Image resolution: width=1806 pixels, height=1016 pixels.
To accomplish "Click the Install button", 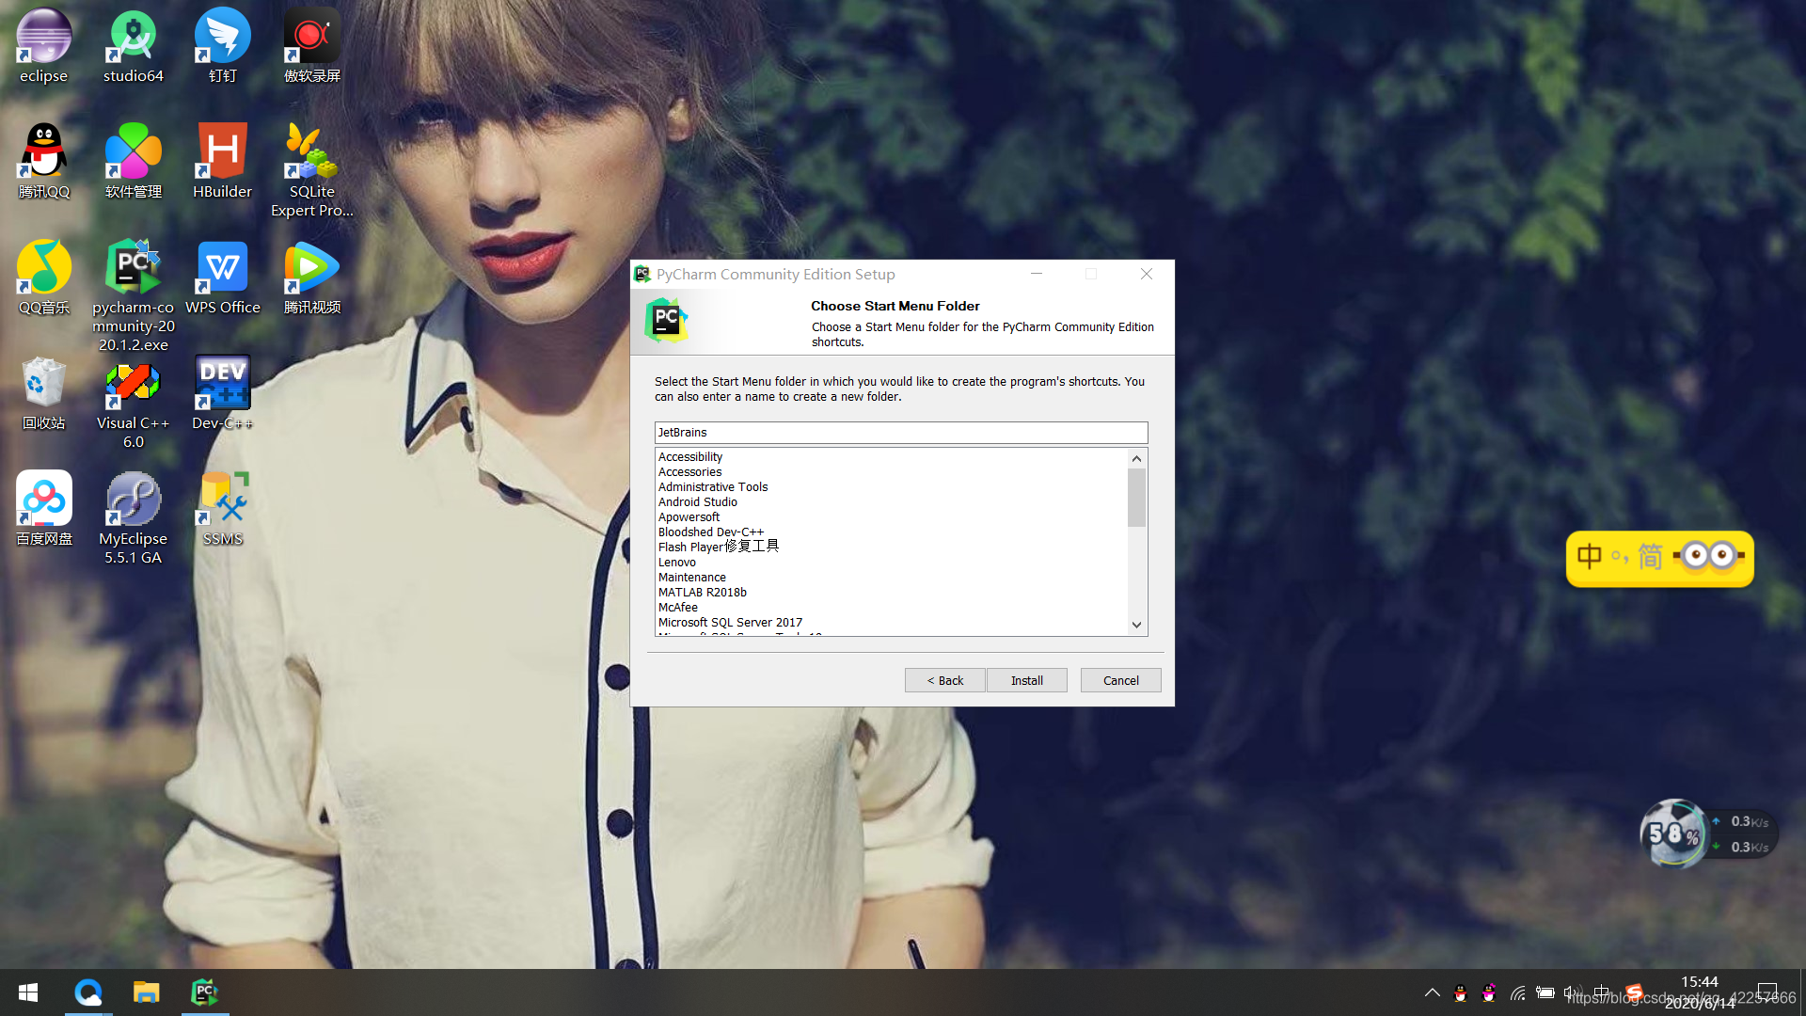I will tap(1026, 680).
